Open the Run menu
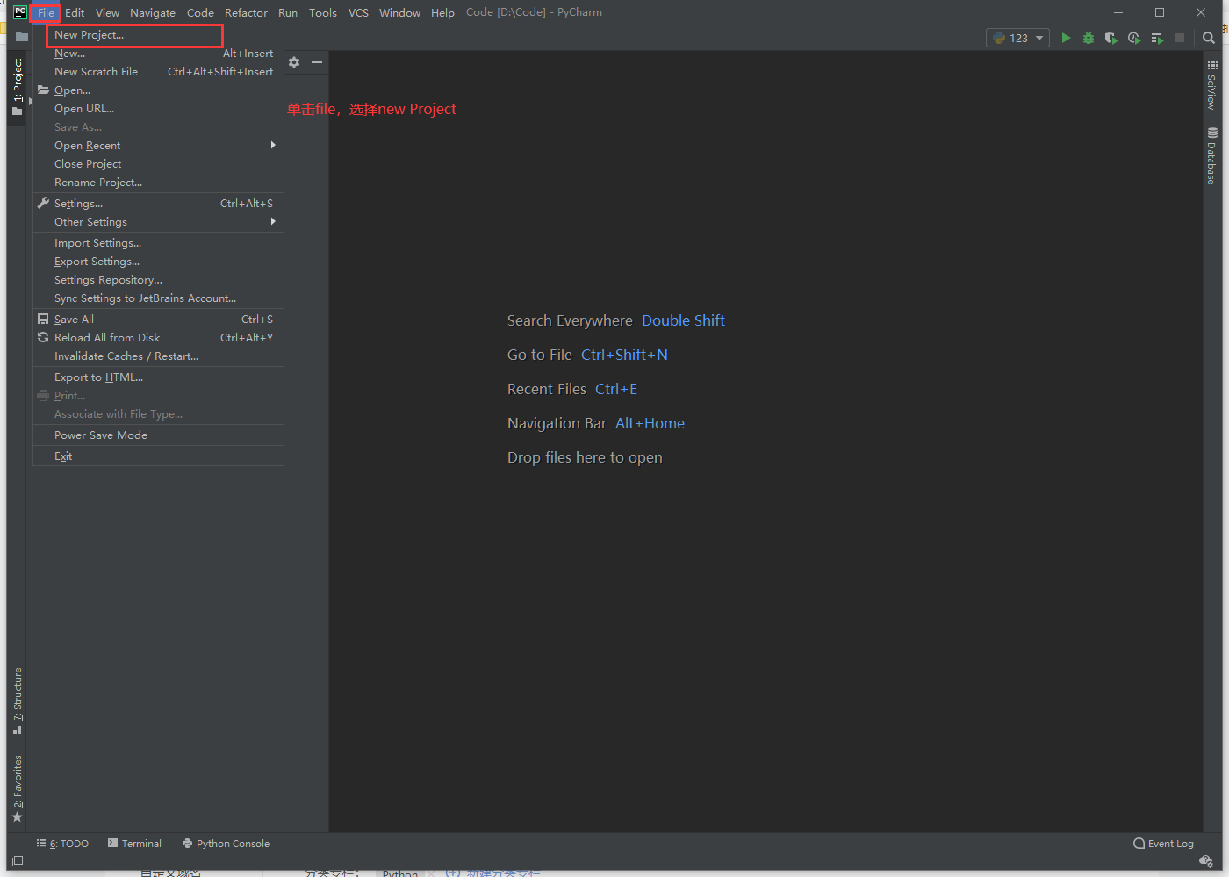Viewport: 1229px width, 877px height. tap(288, 13)
